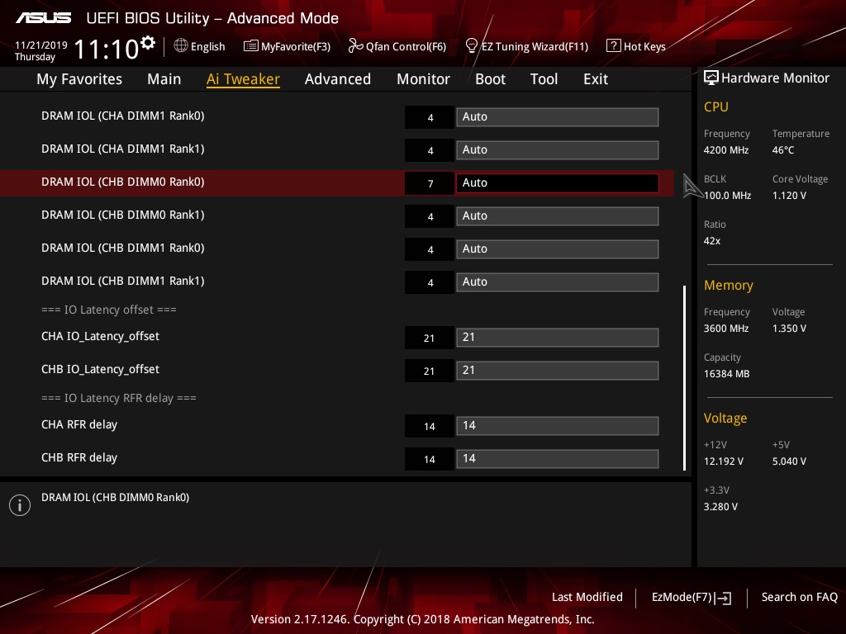Select CHA RFR delay label
The width and height of the screenshot is (846, 634).
point(79,425)
